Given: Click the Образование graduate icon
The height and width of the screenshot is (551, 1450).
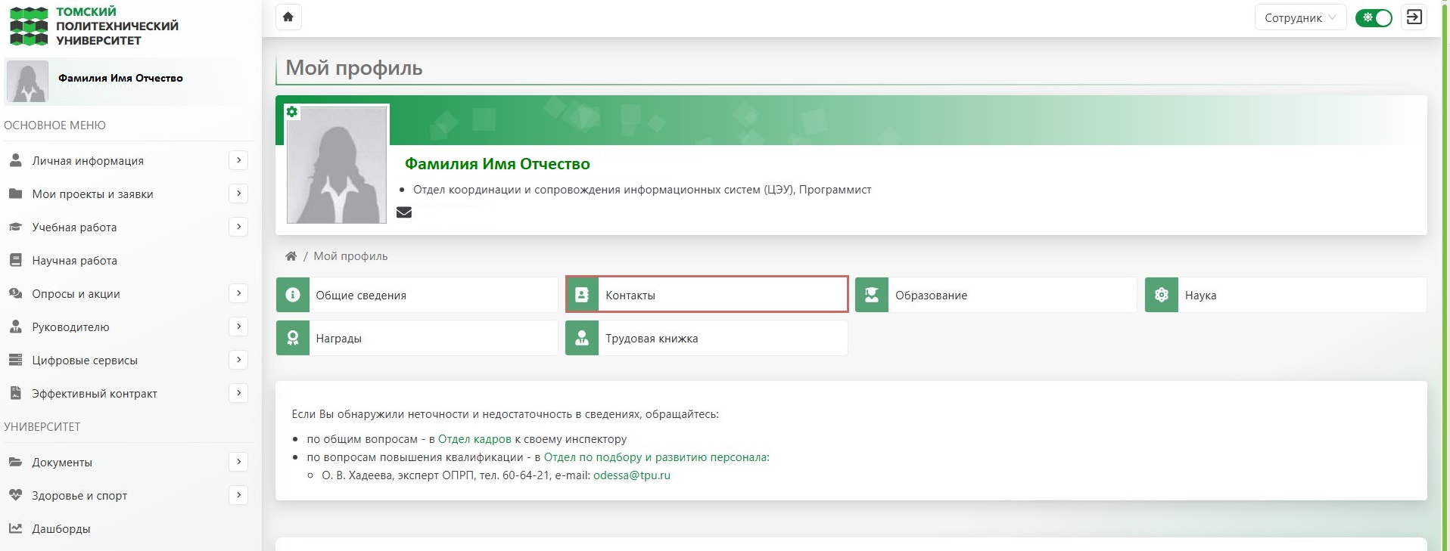Looking at the screenshot, I should 872,295.
